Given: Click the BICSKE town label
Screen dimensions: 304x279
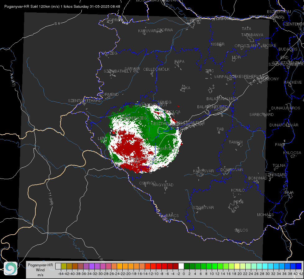Looking at the screenshot, I should (270, 45).
